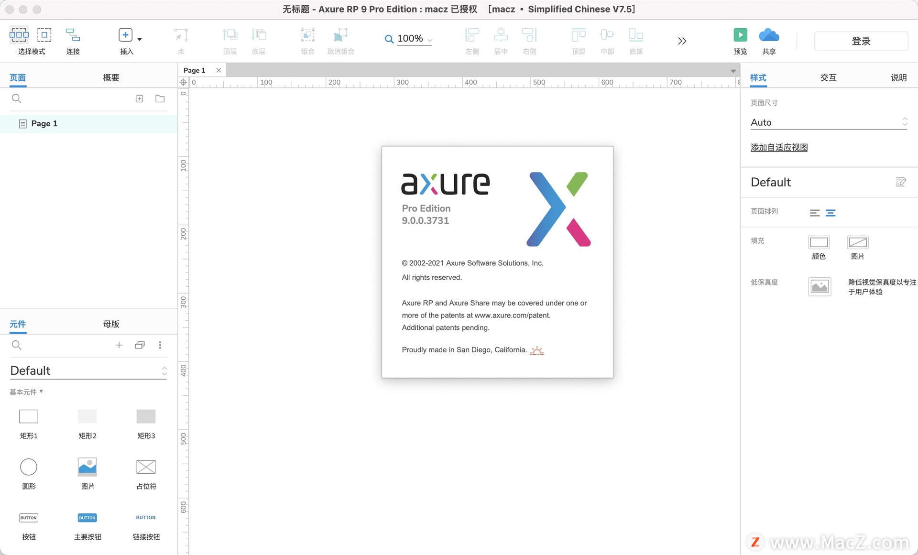
Task: Click the 登录 login button
Action: 861,41
